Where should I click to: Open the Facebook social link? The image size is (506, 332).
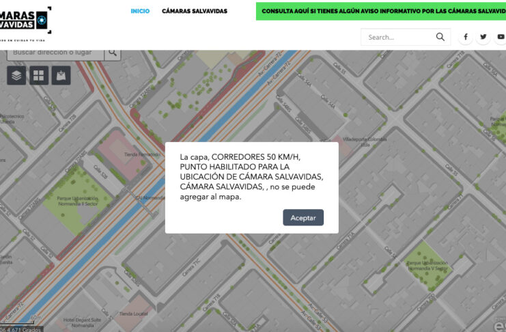coord(466,37)
